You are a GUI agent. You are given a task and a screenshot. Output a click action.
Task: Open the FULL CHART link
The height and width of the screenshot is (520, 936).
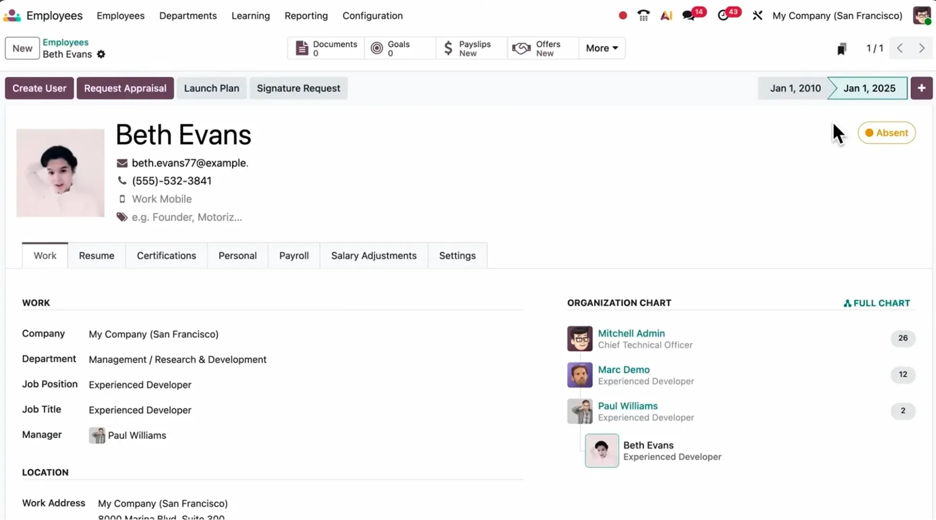(x=877, y=303)
